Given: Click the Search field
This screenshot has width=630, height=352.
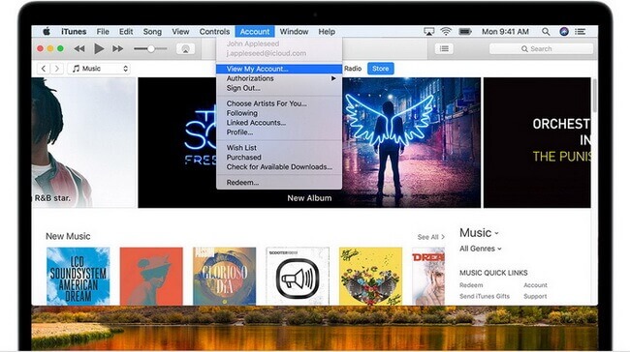Looking at the screenshot, I should 541,49.
